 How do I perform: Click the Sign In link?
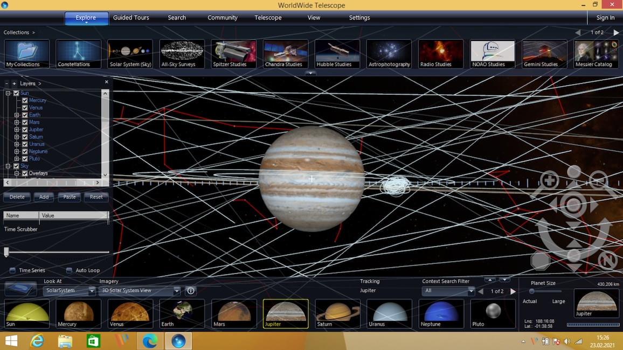(x=606, y=17)
